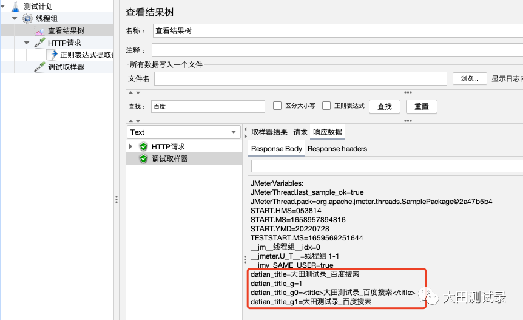This screenshot has width=523, height=320.
Task: Click the line START.HMS=053814
Action: [x=286, y=211]
